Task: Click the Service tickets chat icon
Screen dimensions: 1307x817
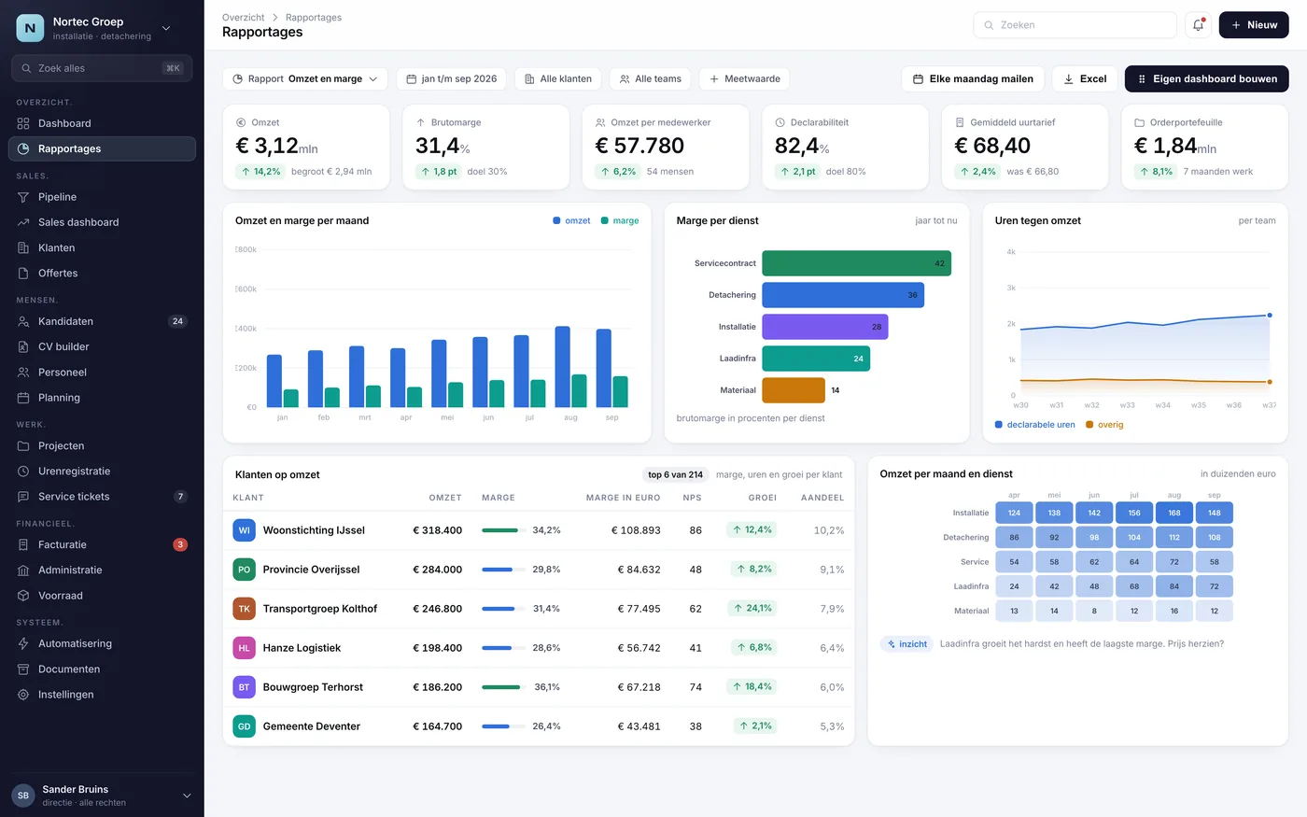Action: 23,497
